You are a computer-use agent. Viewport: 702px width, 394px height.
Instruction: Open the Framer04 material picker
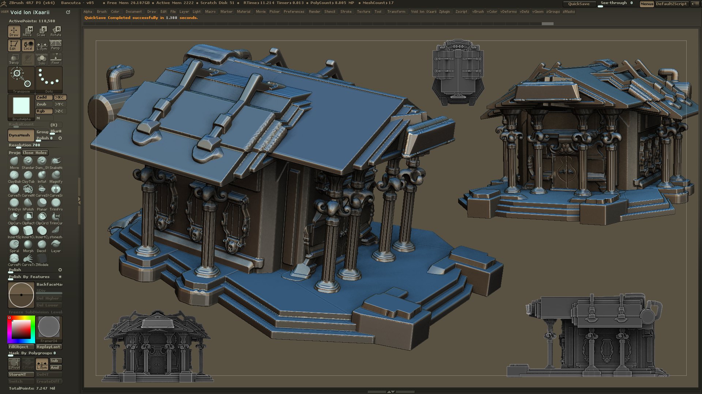49,328
